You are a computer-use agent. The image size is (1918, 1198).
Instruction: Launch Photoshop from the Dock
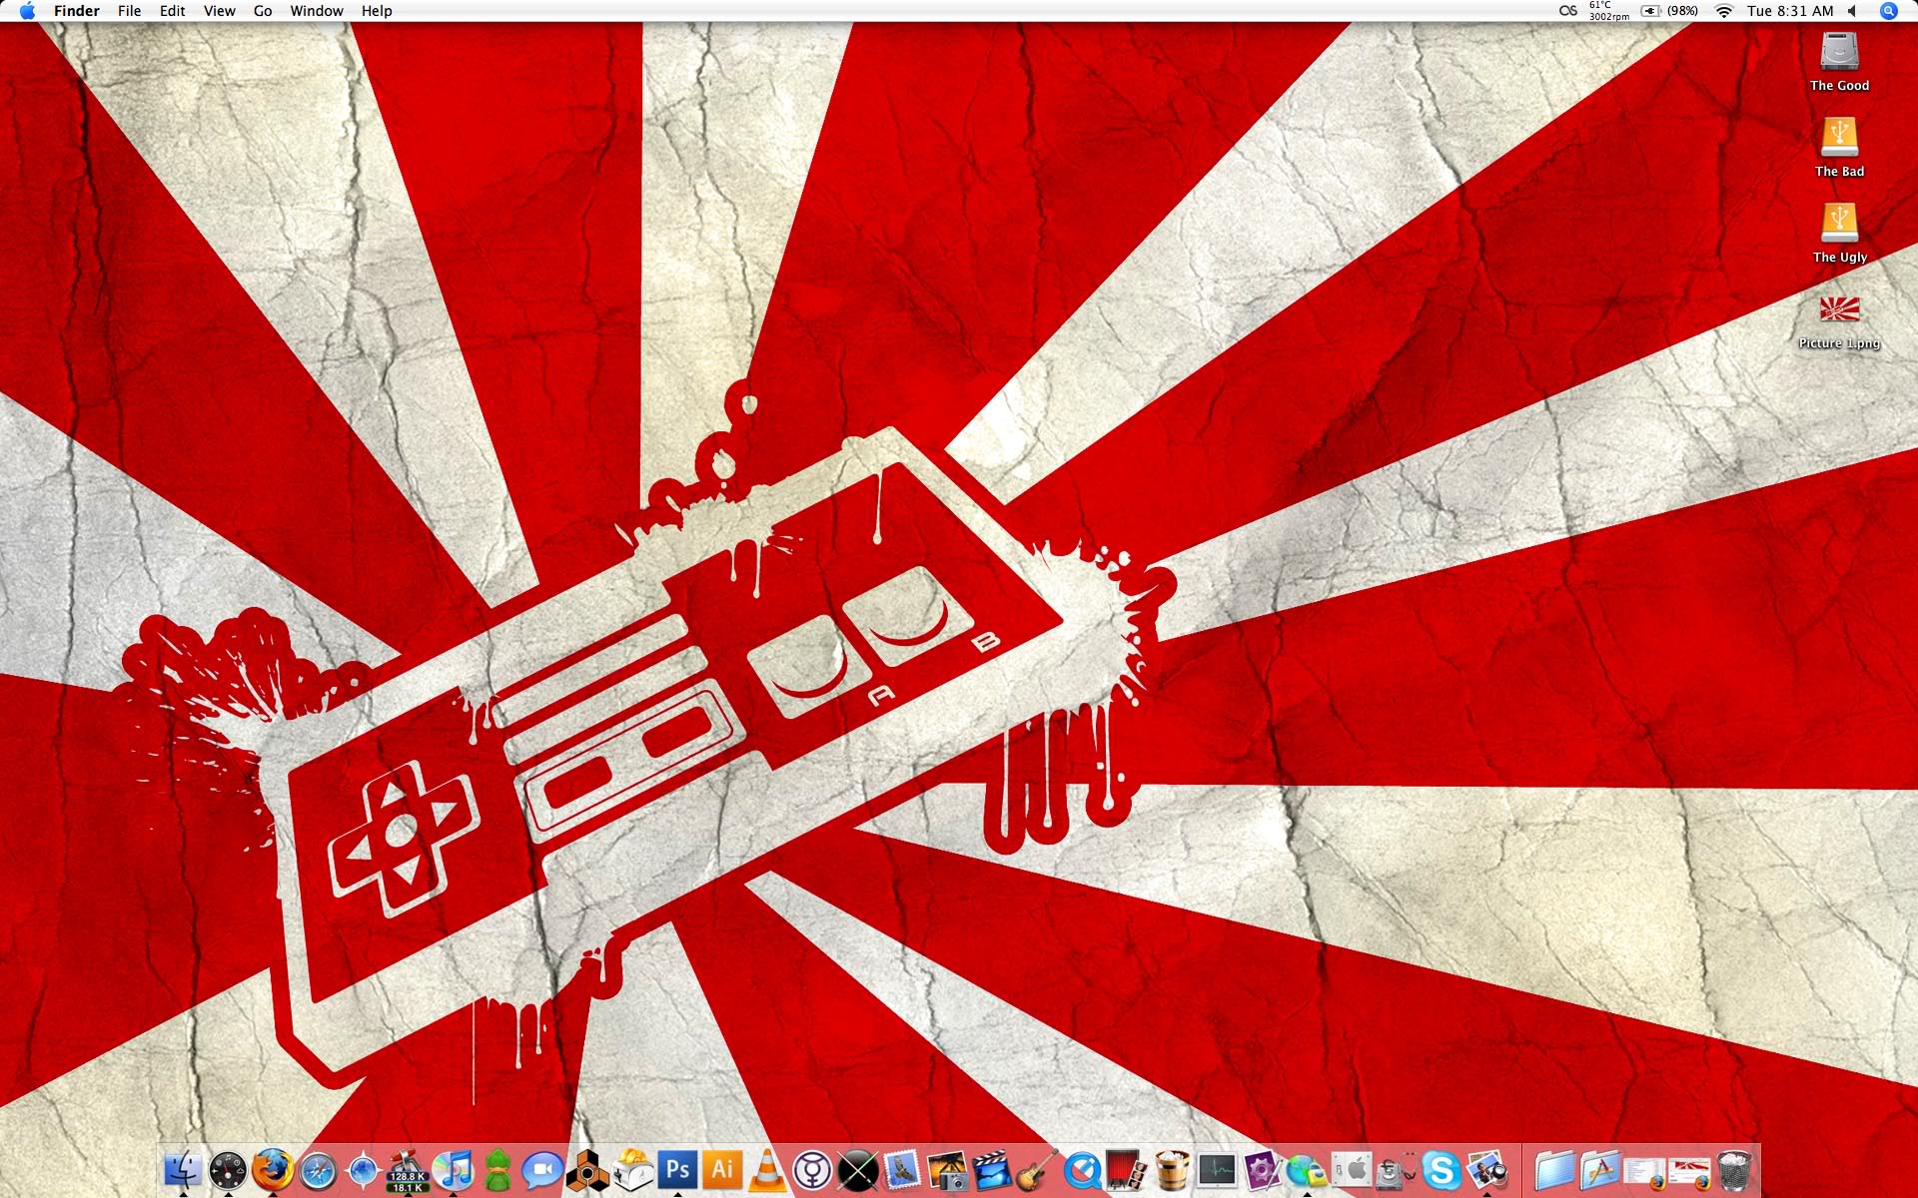678,1170
